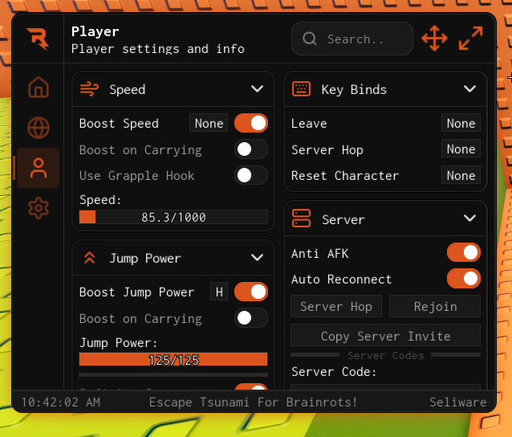This screenshot has height=437, width=512.
Task: Click the Player header title
Action: (95, 31)
